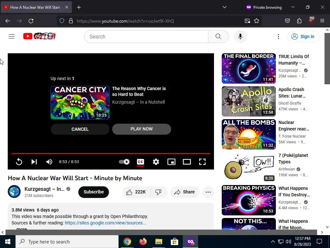330x248 pixels.
Task: Show hidden system tray icons
Action: tap(273, 242)
